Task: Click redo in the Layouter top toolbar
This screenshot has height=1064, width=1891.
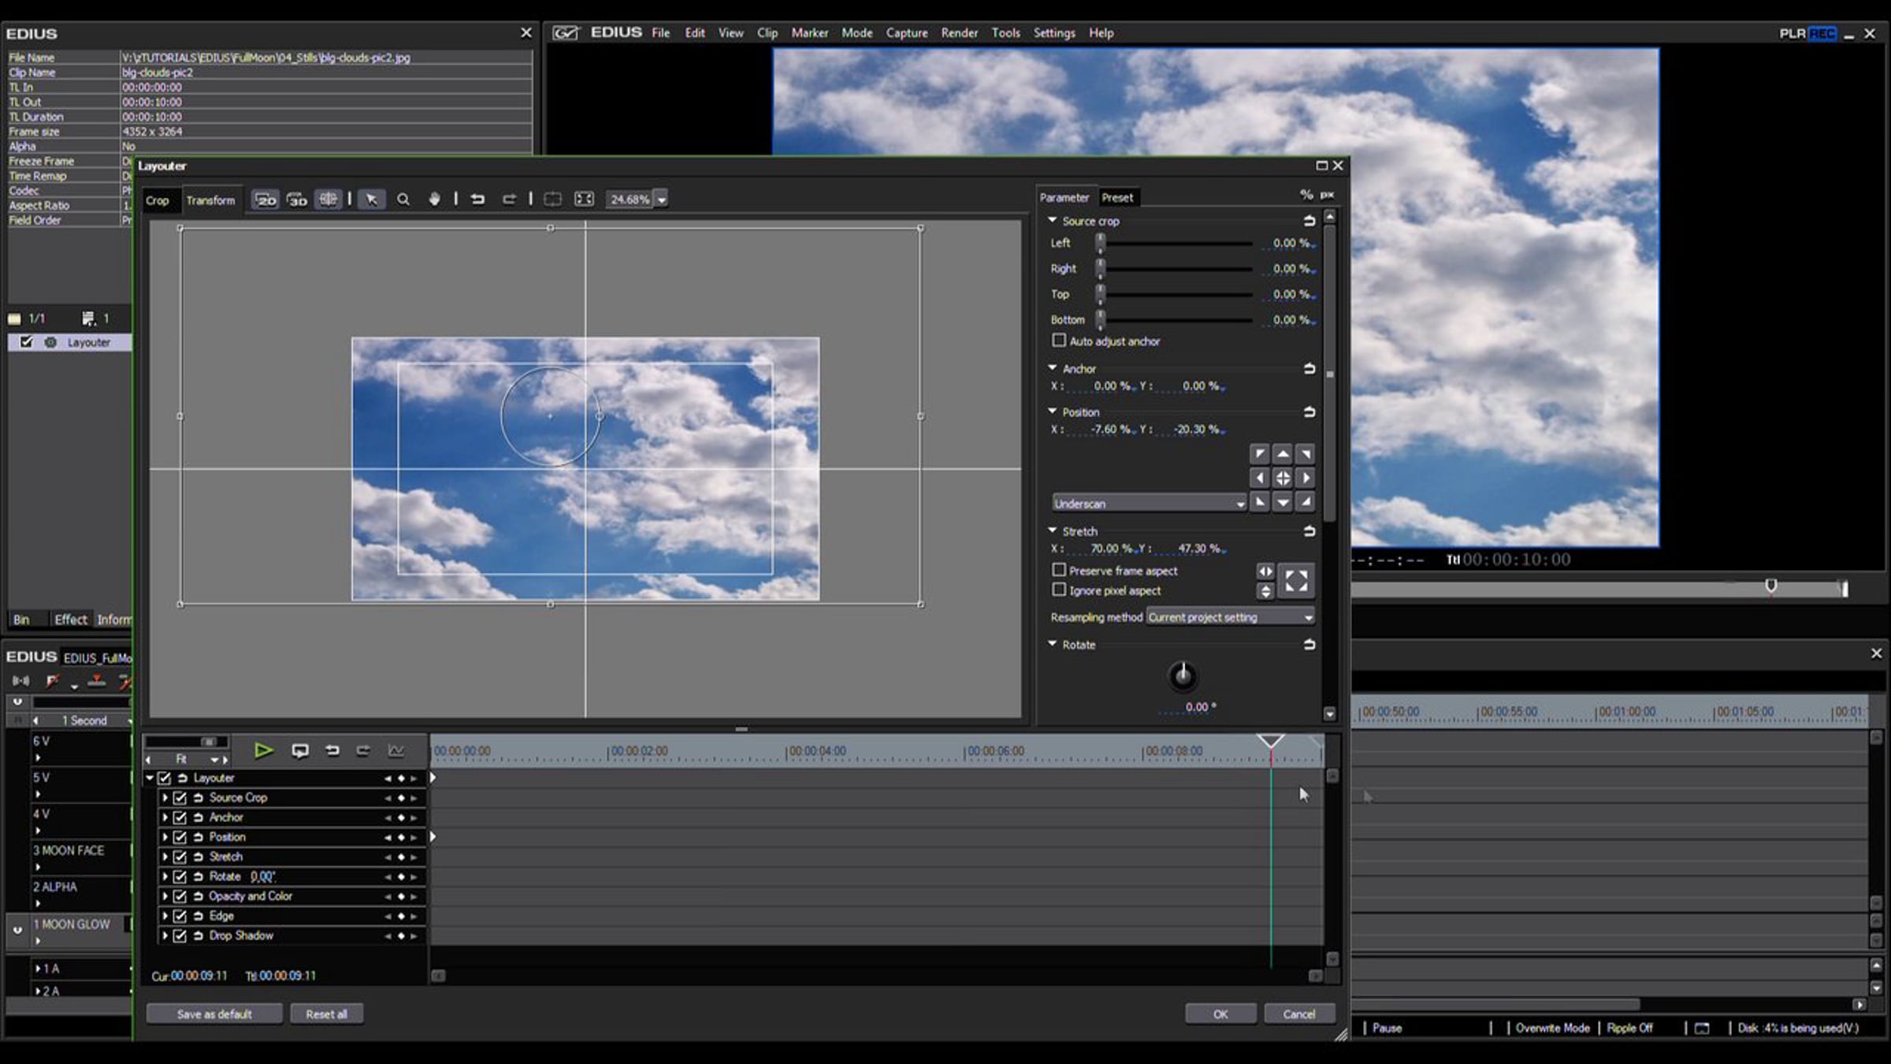Action: [x=509, y=199]
